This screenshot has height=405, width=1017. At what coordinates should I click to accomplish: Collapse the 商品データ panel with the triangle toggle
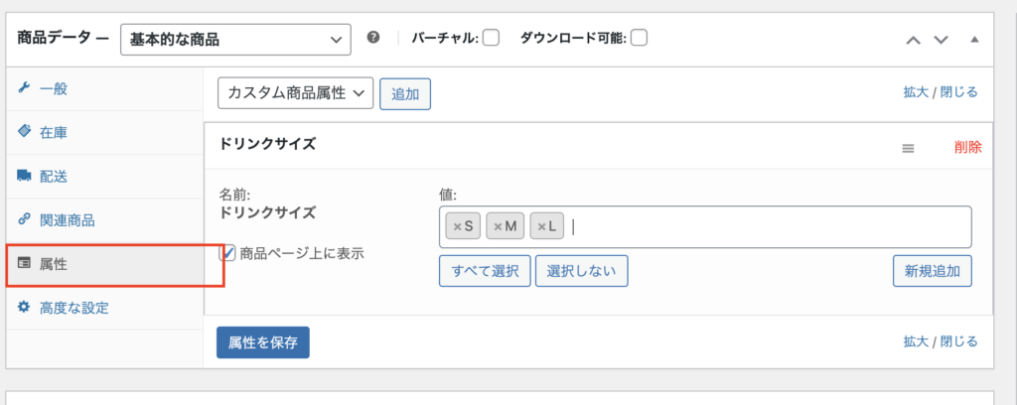point(974,40)
